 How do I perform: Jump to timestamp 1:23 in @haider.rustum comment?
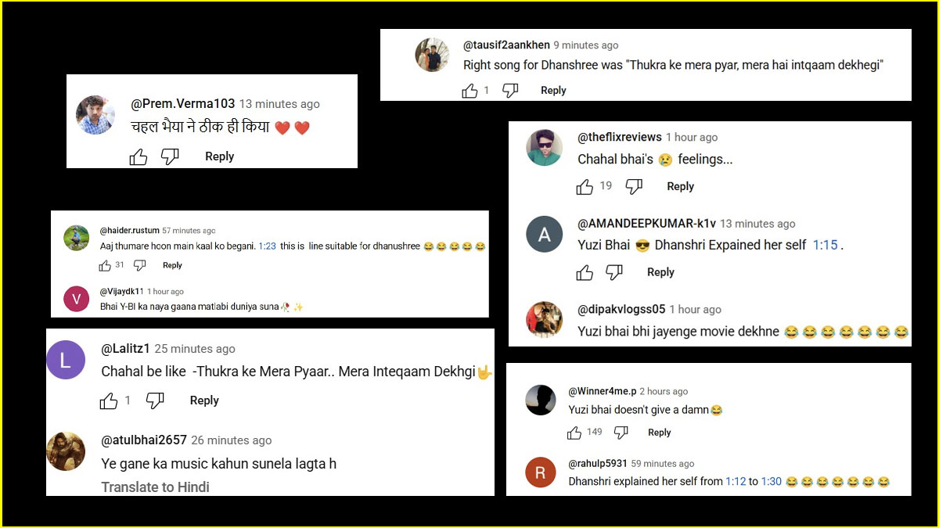click(267, 246)
